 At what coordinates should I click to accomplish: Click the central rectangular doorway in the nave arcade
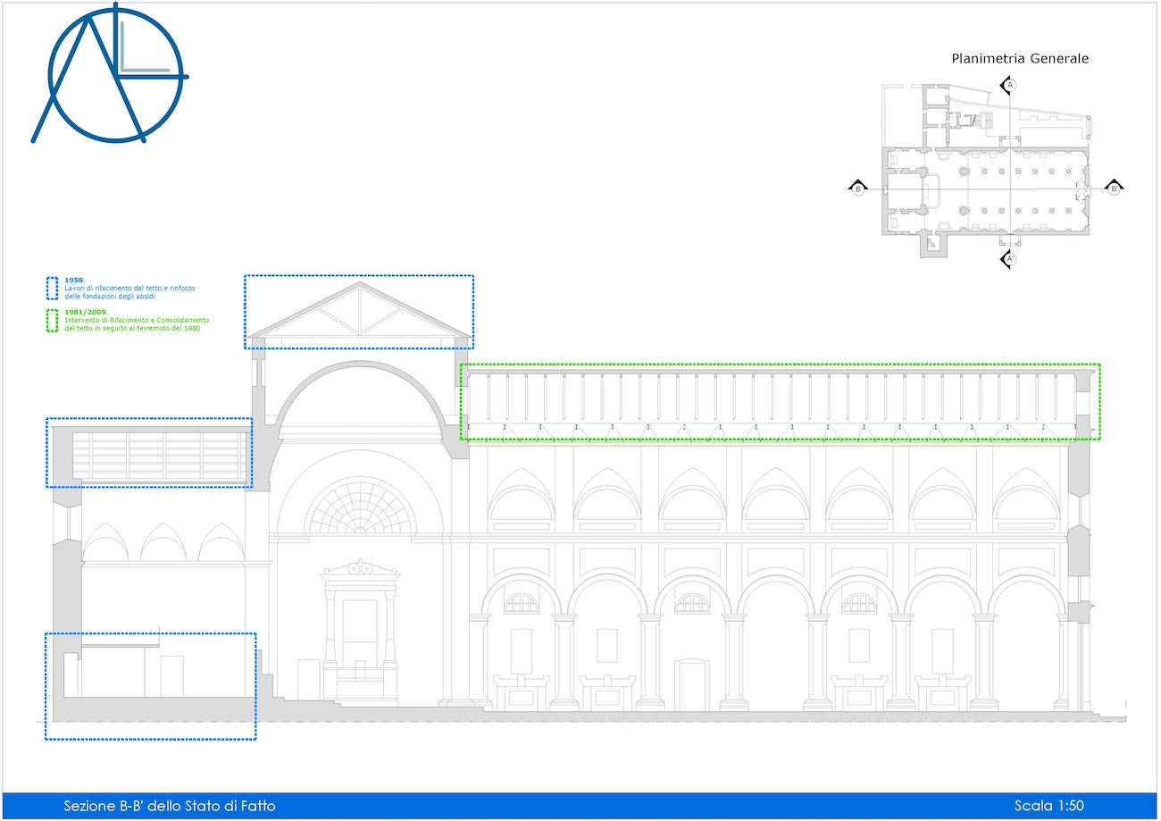[x=692, y=685]
